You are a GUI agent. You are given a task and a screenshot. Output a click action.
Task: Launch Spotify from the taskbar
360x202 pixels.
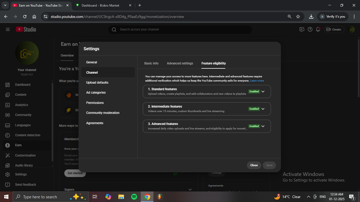[134, 197]
